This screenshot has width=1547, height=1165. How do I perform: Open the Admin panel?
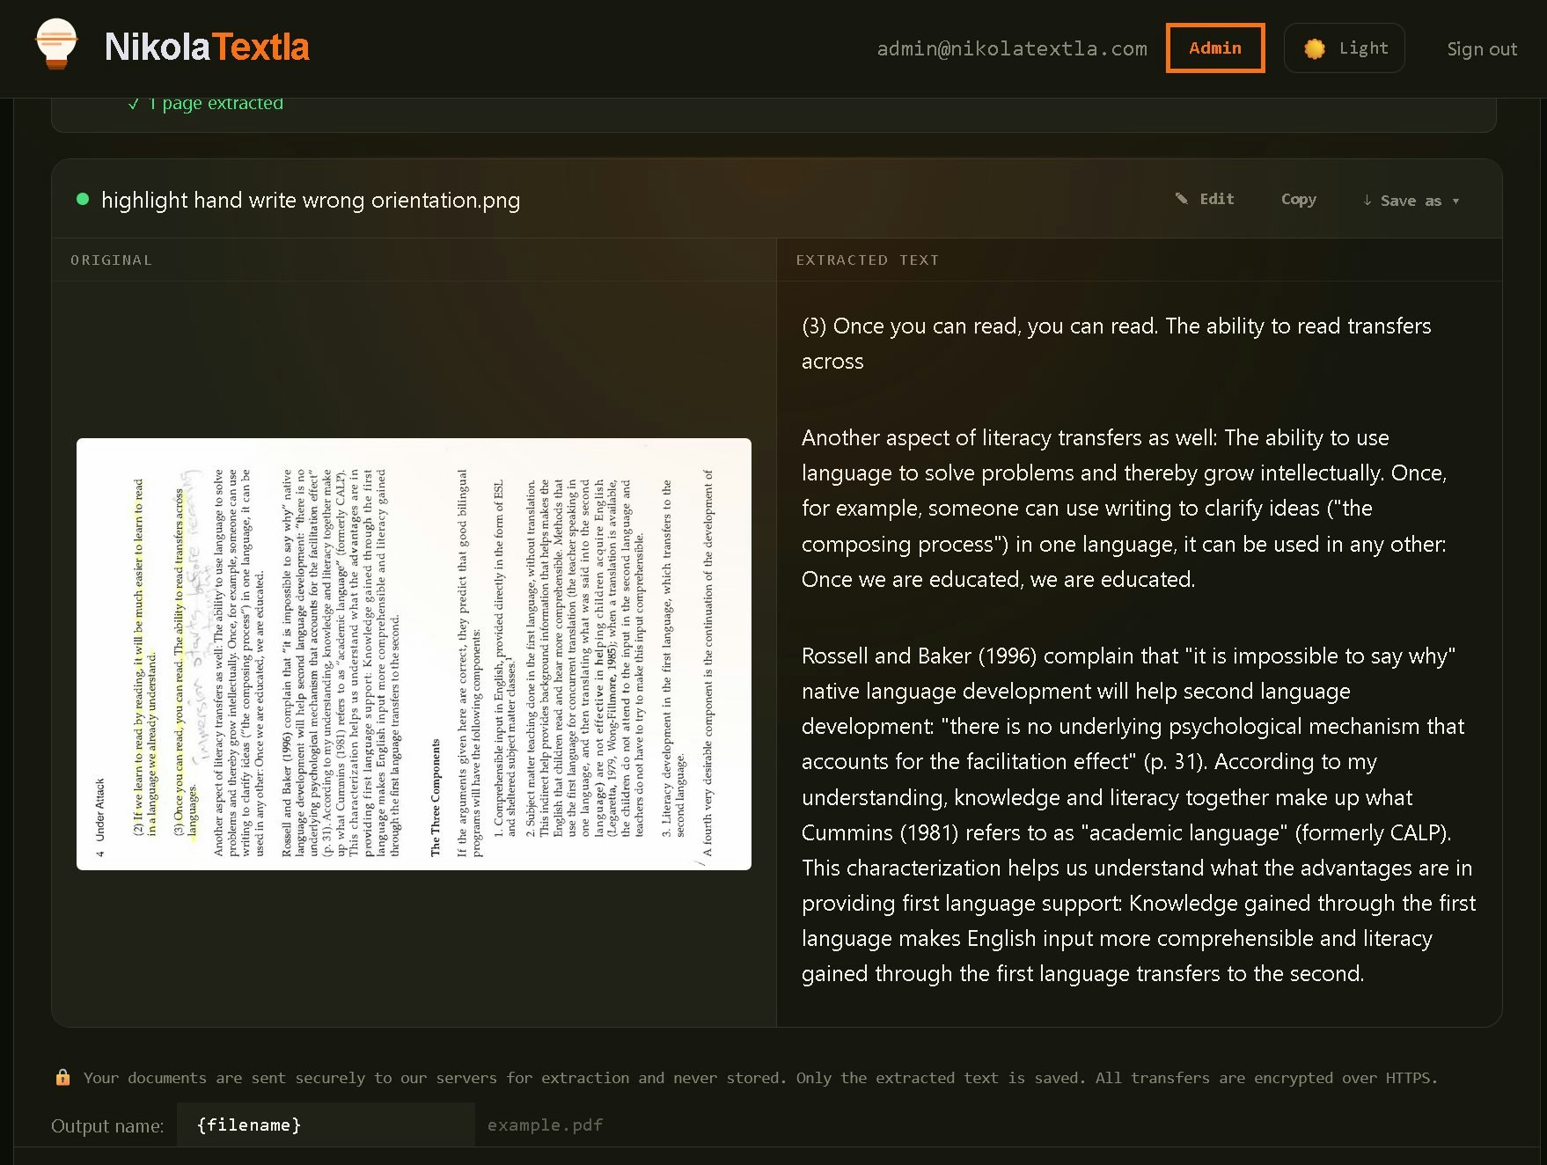pyautogui.click(x=1215, y=48)
